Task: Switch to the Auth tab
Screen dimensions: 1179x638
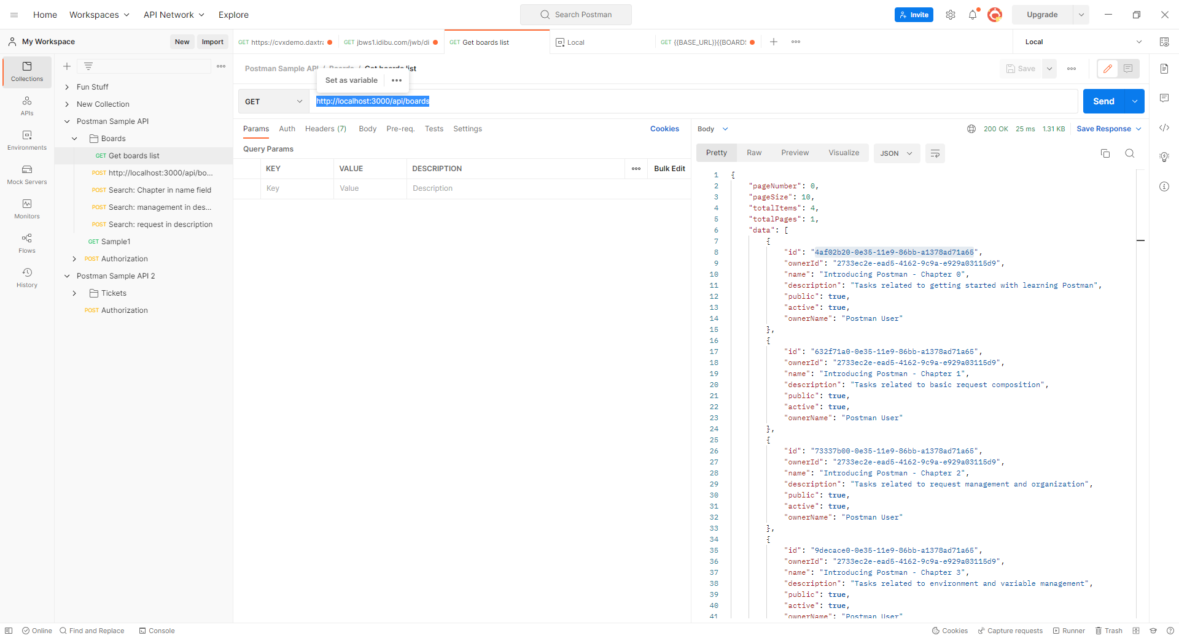Action: click(287, 129)
